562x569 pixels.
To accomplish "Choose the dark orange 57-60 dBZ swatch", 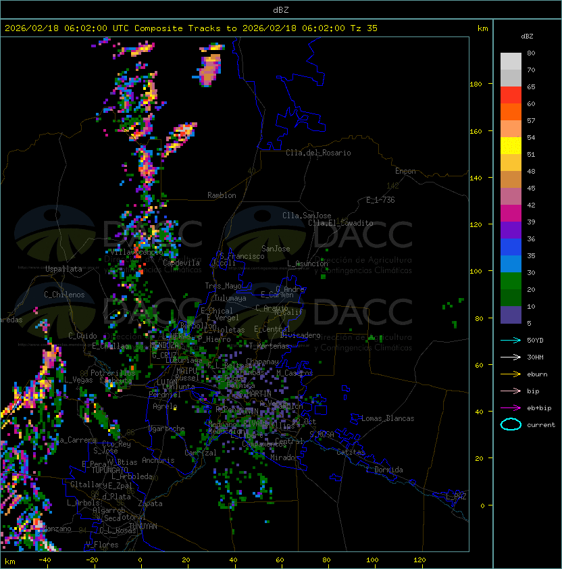I will 511,112.
